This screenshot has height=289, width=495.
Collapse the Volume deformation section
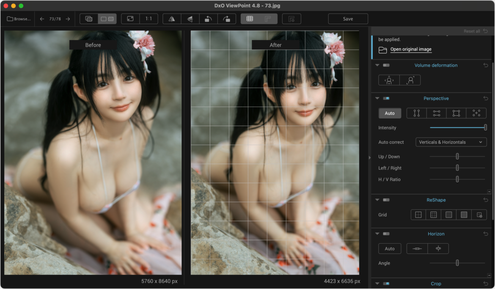tap(377, 65)
